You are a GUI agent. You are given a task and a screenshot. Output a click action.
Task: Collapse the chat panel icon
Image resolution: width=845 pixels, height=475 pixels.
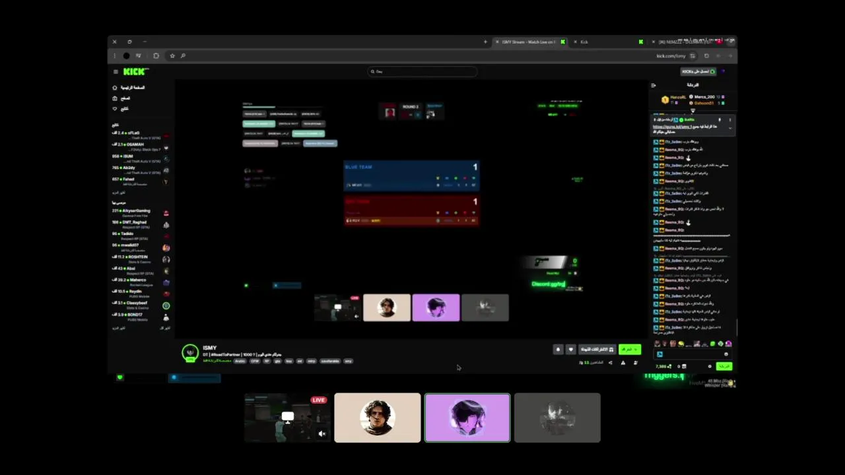[x=654, y=85]
